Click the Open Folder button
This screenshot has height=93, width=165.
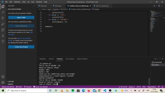pos(21,17)
